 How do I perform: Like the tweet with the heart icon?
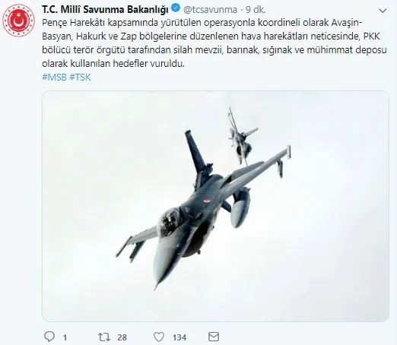[x=159, y=337]
